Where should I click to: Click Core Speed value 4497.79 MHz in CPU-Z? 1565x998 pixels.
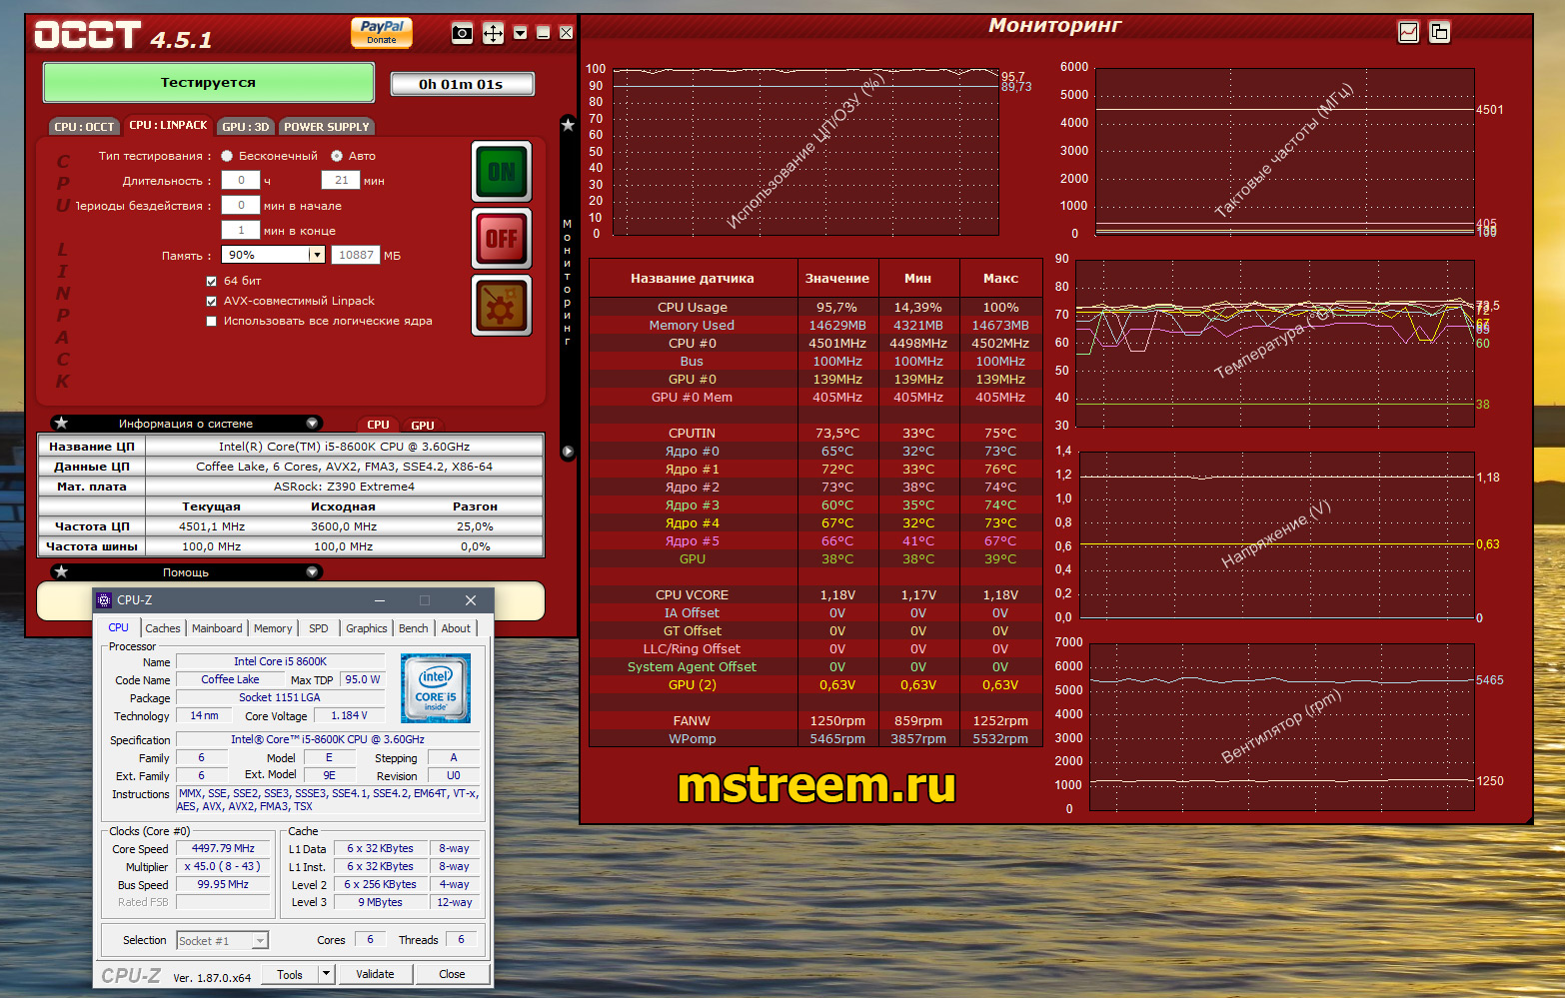[223, 848]
